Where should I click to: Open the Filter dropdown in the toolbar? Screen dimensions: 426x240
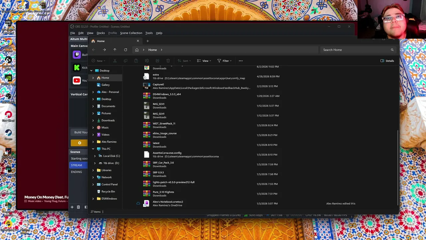pyautogui.click(x=224, y=61)
